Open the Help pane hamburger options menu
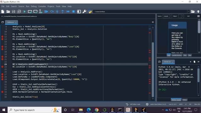Viewport: 201px width, 113px height. (x=198, y=16)
